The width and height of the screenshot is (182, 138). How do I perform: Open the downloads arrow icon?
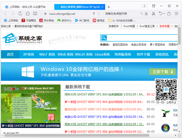[x=147, y=14]
